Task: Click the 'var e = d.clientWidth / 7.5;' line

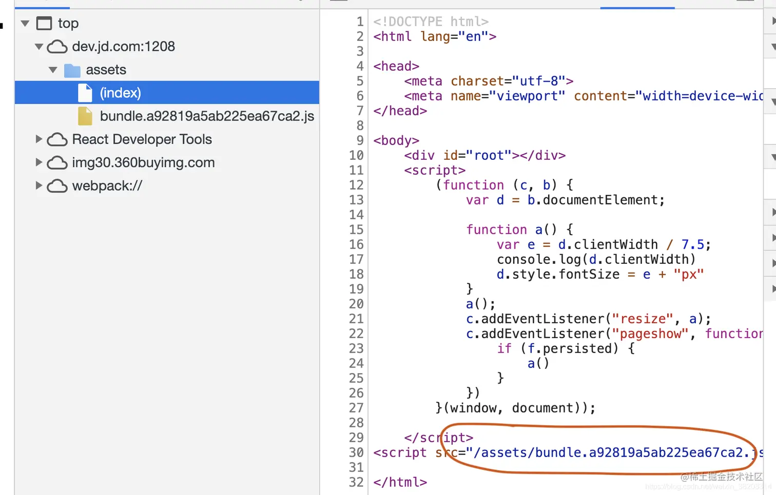Action: pyautogui.click(x=604, y=244)
